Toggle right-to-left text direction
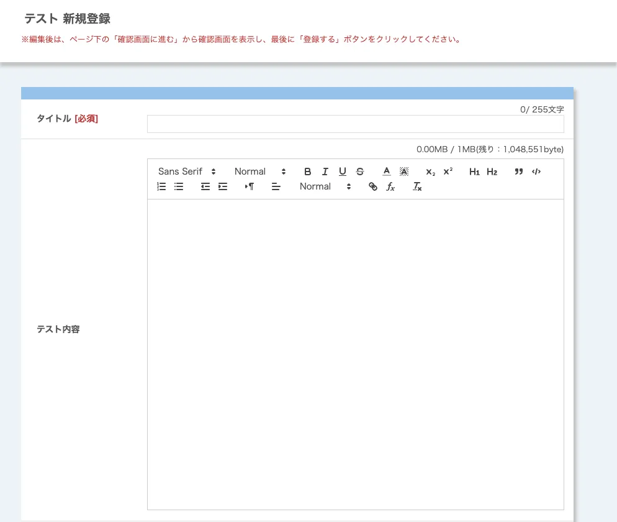Screen dimensions: 617x522 250,186
